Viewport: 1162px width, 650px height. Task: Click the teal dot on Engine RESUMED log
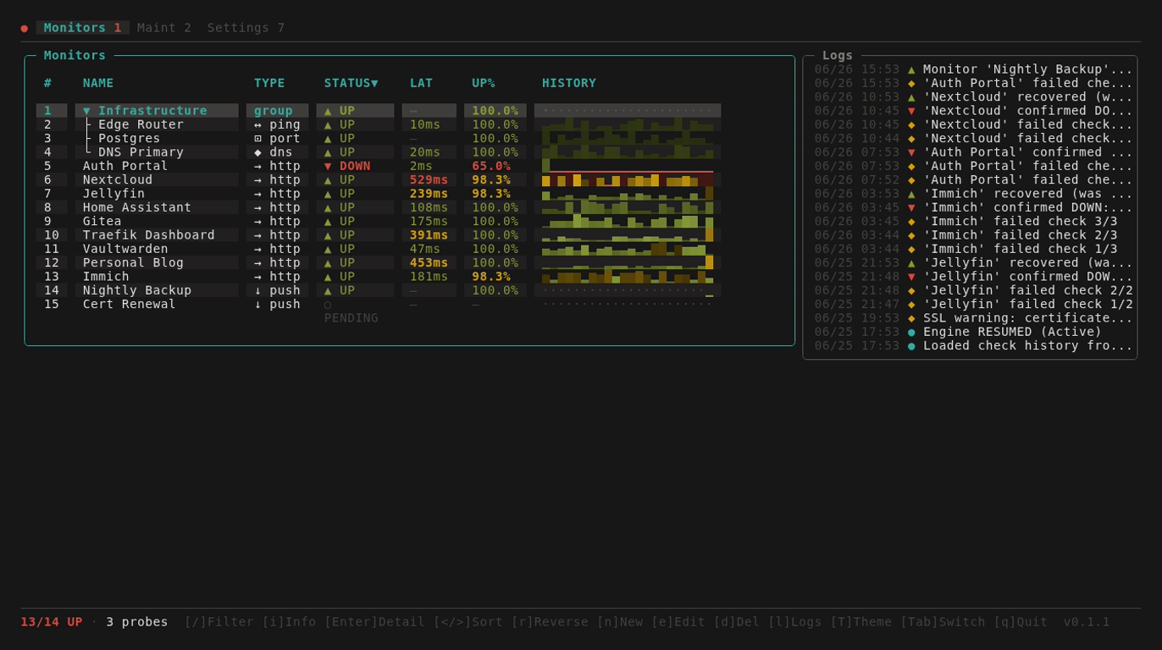tap(911, 332)
